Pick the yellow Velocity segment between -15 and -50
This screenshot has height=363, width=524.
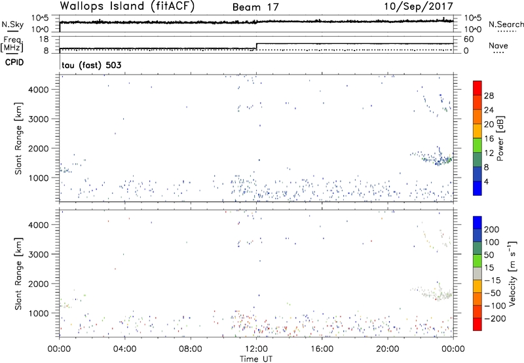tap(477, 286)
